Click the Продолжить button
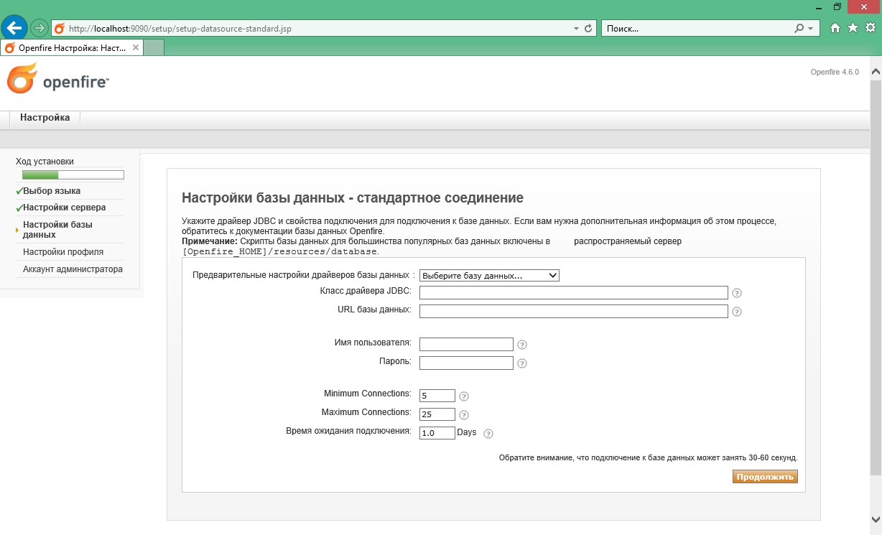Viewport: 882px width, 535px height. [765, 477]
